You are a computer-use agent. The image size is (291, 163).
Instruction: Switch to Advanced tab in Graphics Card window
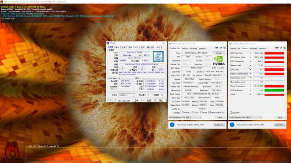(193, 49)
